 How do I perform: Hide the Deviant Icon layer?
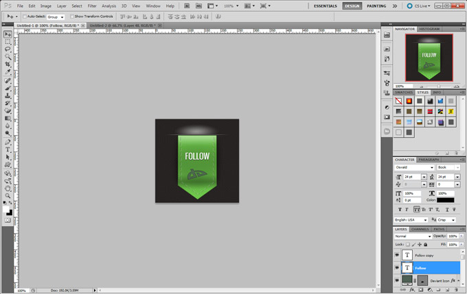pos(397,280)
